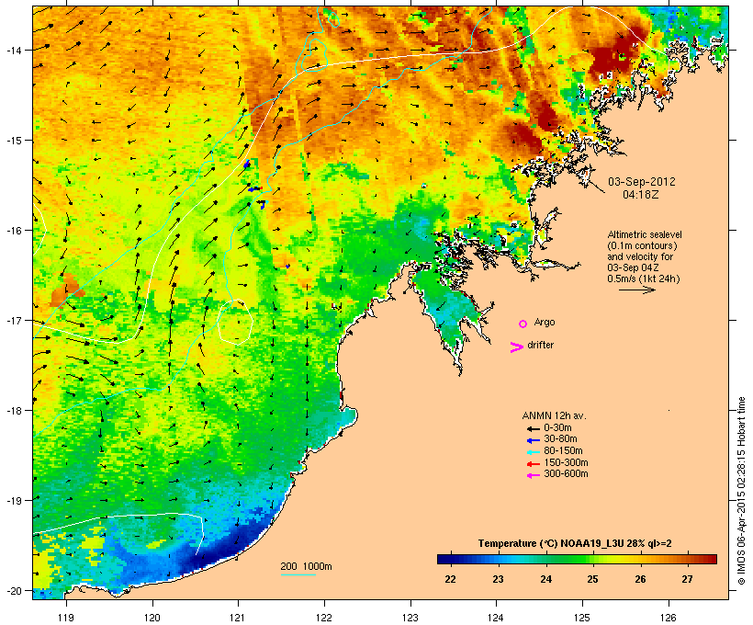Click longitude axis label 119
The width and height of the screenshot is (753, 625).
pyautogui.click(x=66, y=618)
